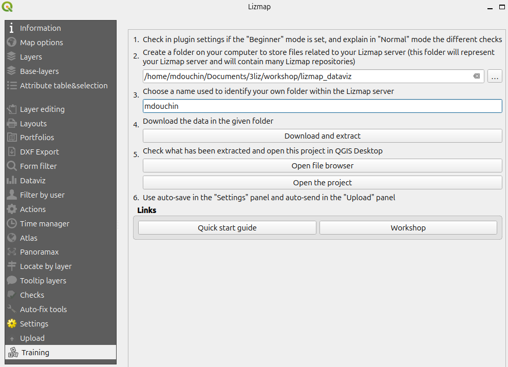Click the mdouchin name input field

coord(323,106)
